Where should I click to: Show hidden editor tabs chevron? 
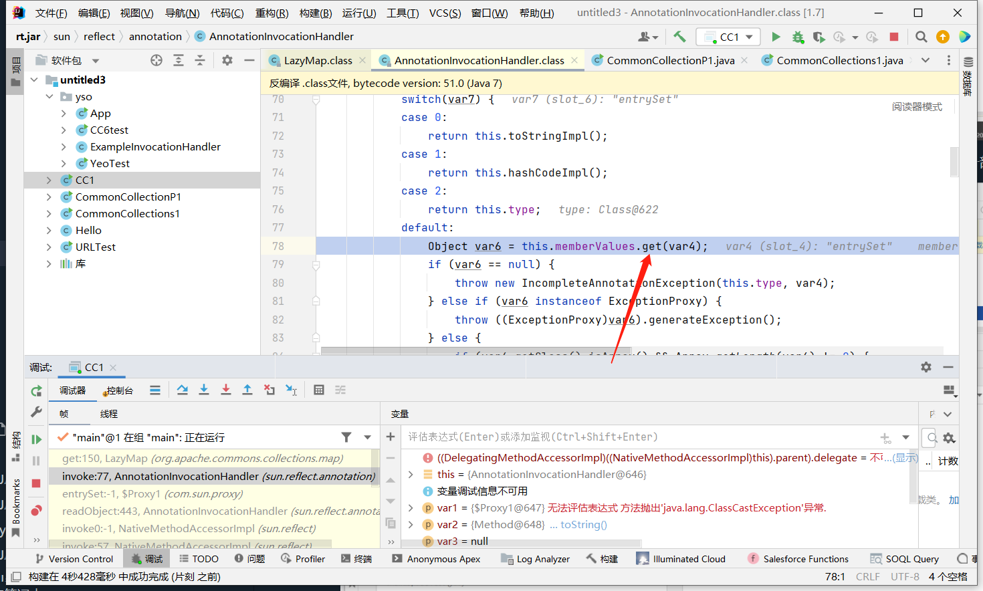click(925, 60)
